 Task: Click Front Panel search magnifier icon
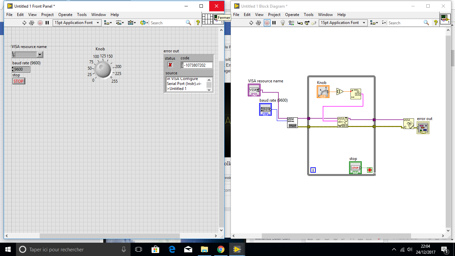pyautogui.click(x=189, y=23)
